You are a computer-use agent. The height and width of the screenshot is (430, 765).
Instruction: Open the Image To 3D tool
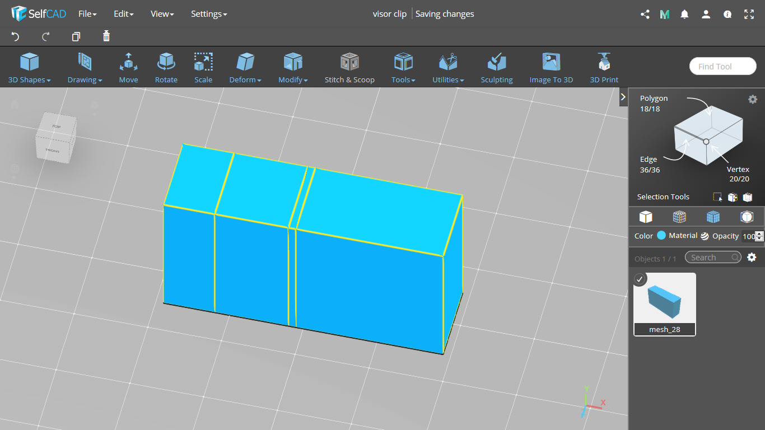coord(551,68)
